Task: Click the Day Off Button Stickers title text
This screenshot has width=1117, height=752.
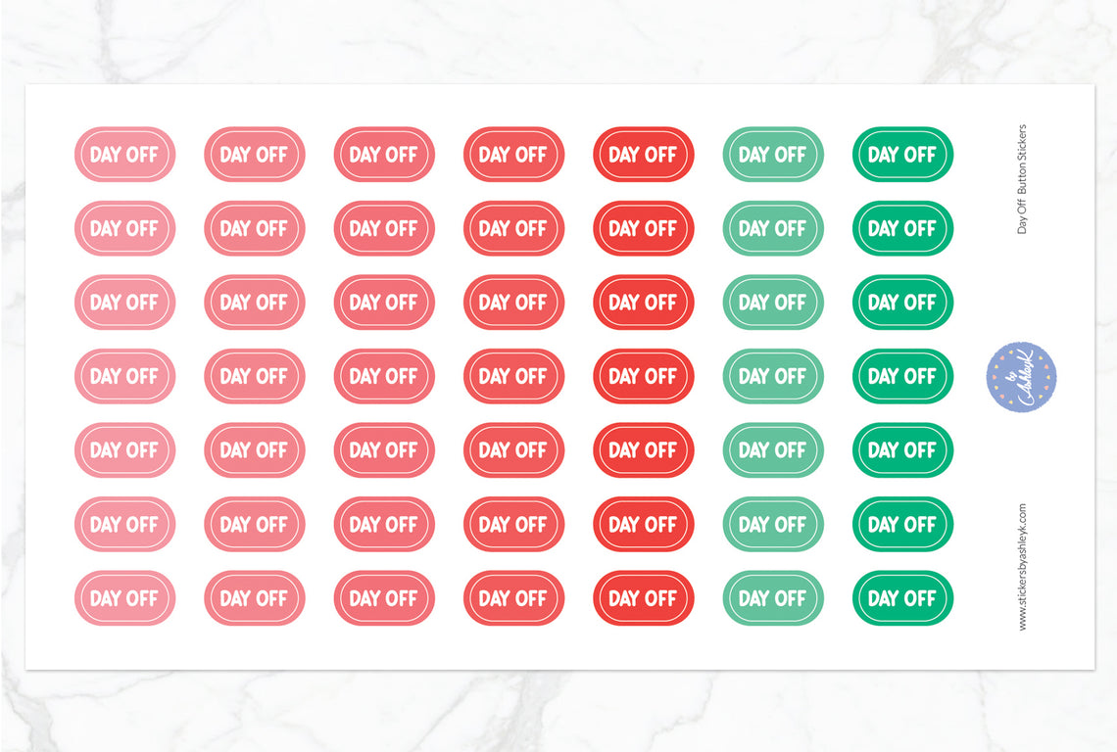Action: tap(1022, 178)
